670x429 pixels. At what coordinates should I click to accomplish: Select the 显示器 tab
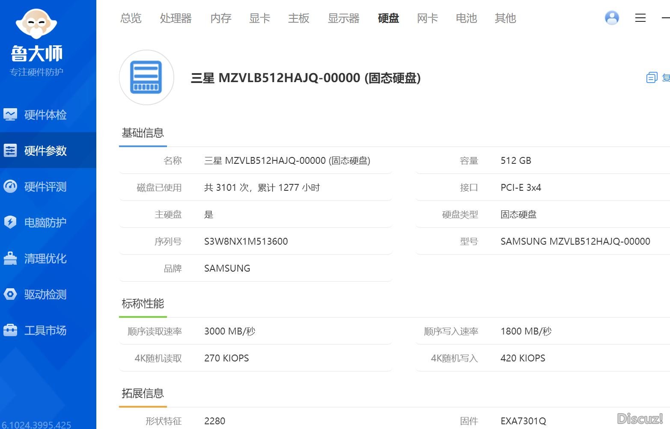coord(344,18)
